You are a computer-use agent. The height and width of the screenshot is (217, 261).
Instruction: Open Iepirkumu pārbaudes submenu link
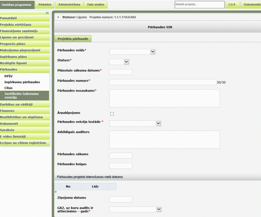click(22, 82)
